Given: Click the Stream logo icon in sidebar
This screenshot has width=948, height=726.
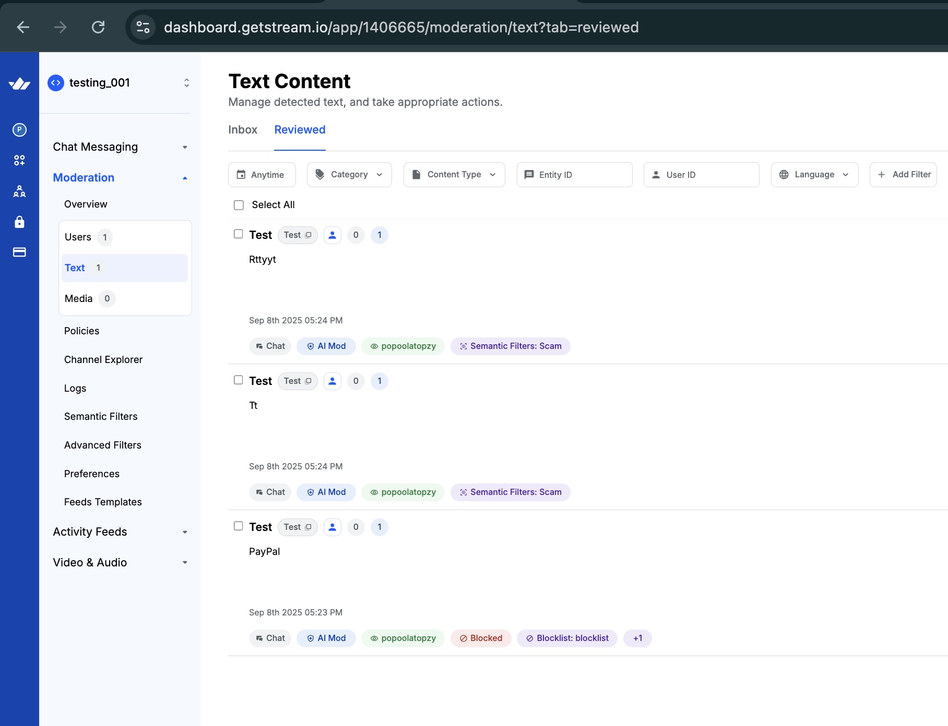Looking at the screenshot, I should click(x=19, y=83).
